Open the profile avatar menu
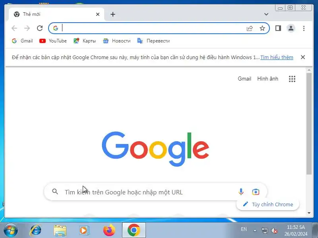The height and width of the screenshot is (238, 318). click(291, 28)
